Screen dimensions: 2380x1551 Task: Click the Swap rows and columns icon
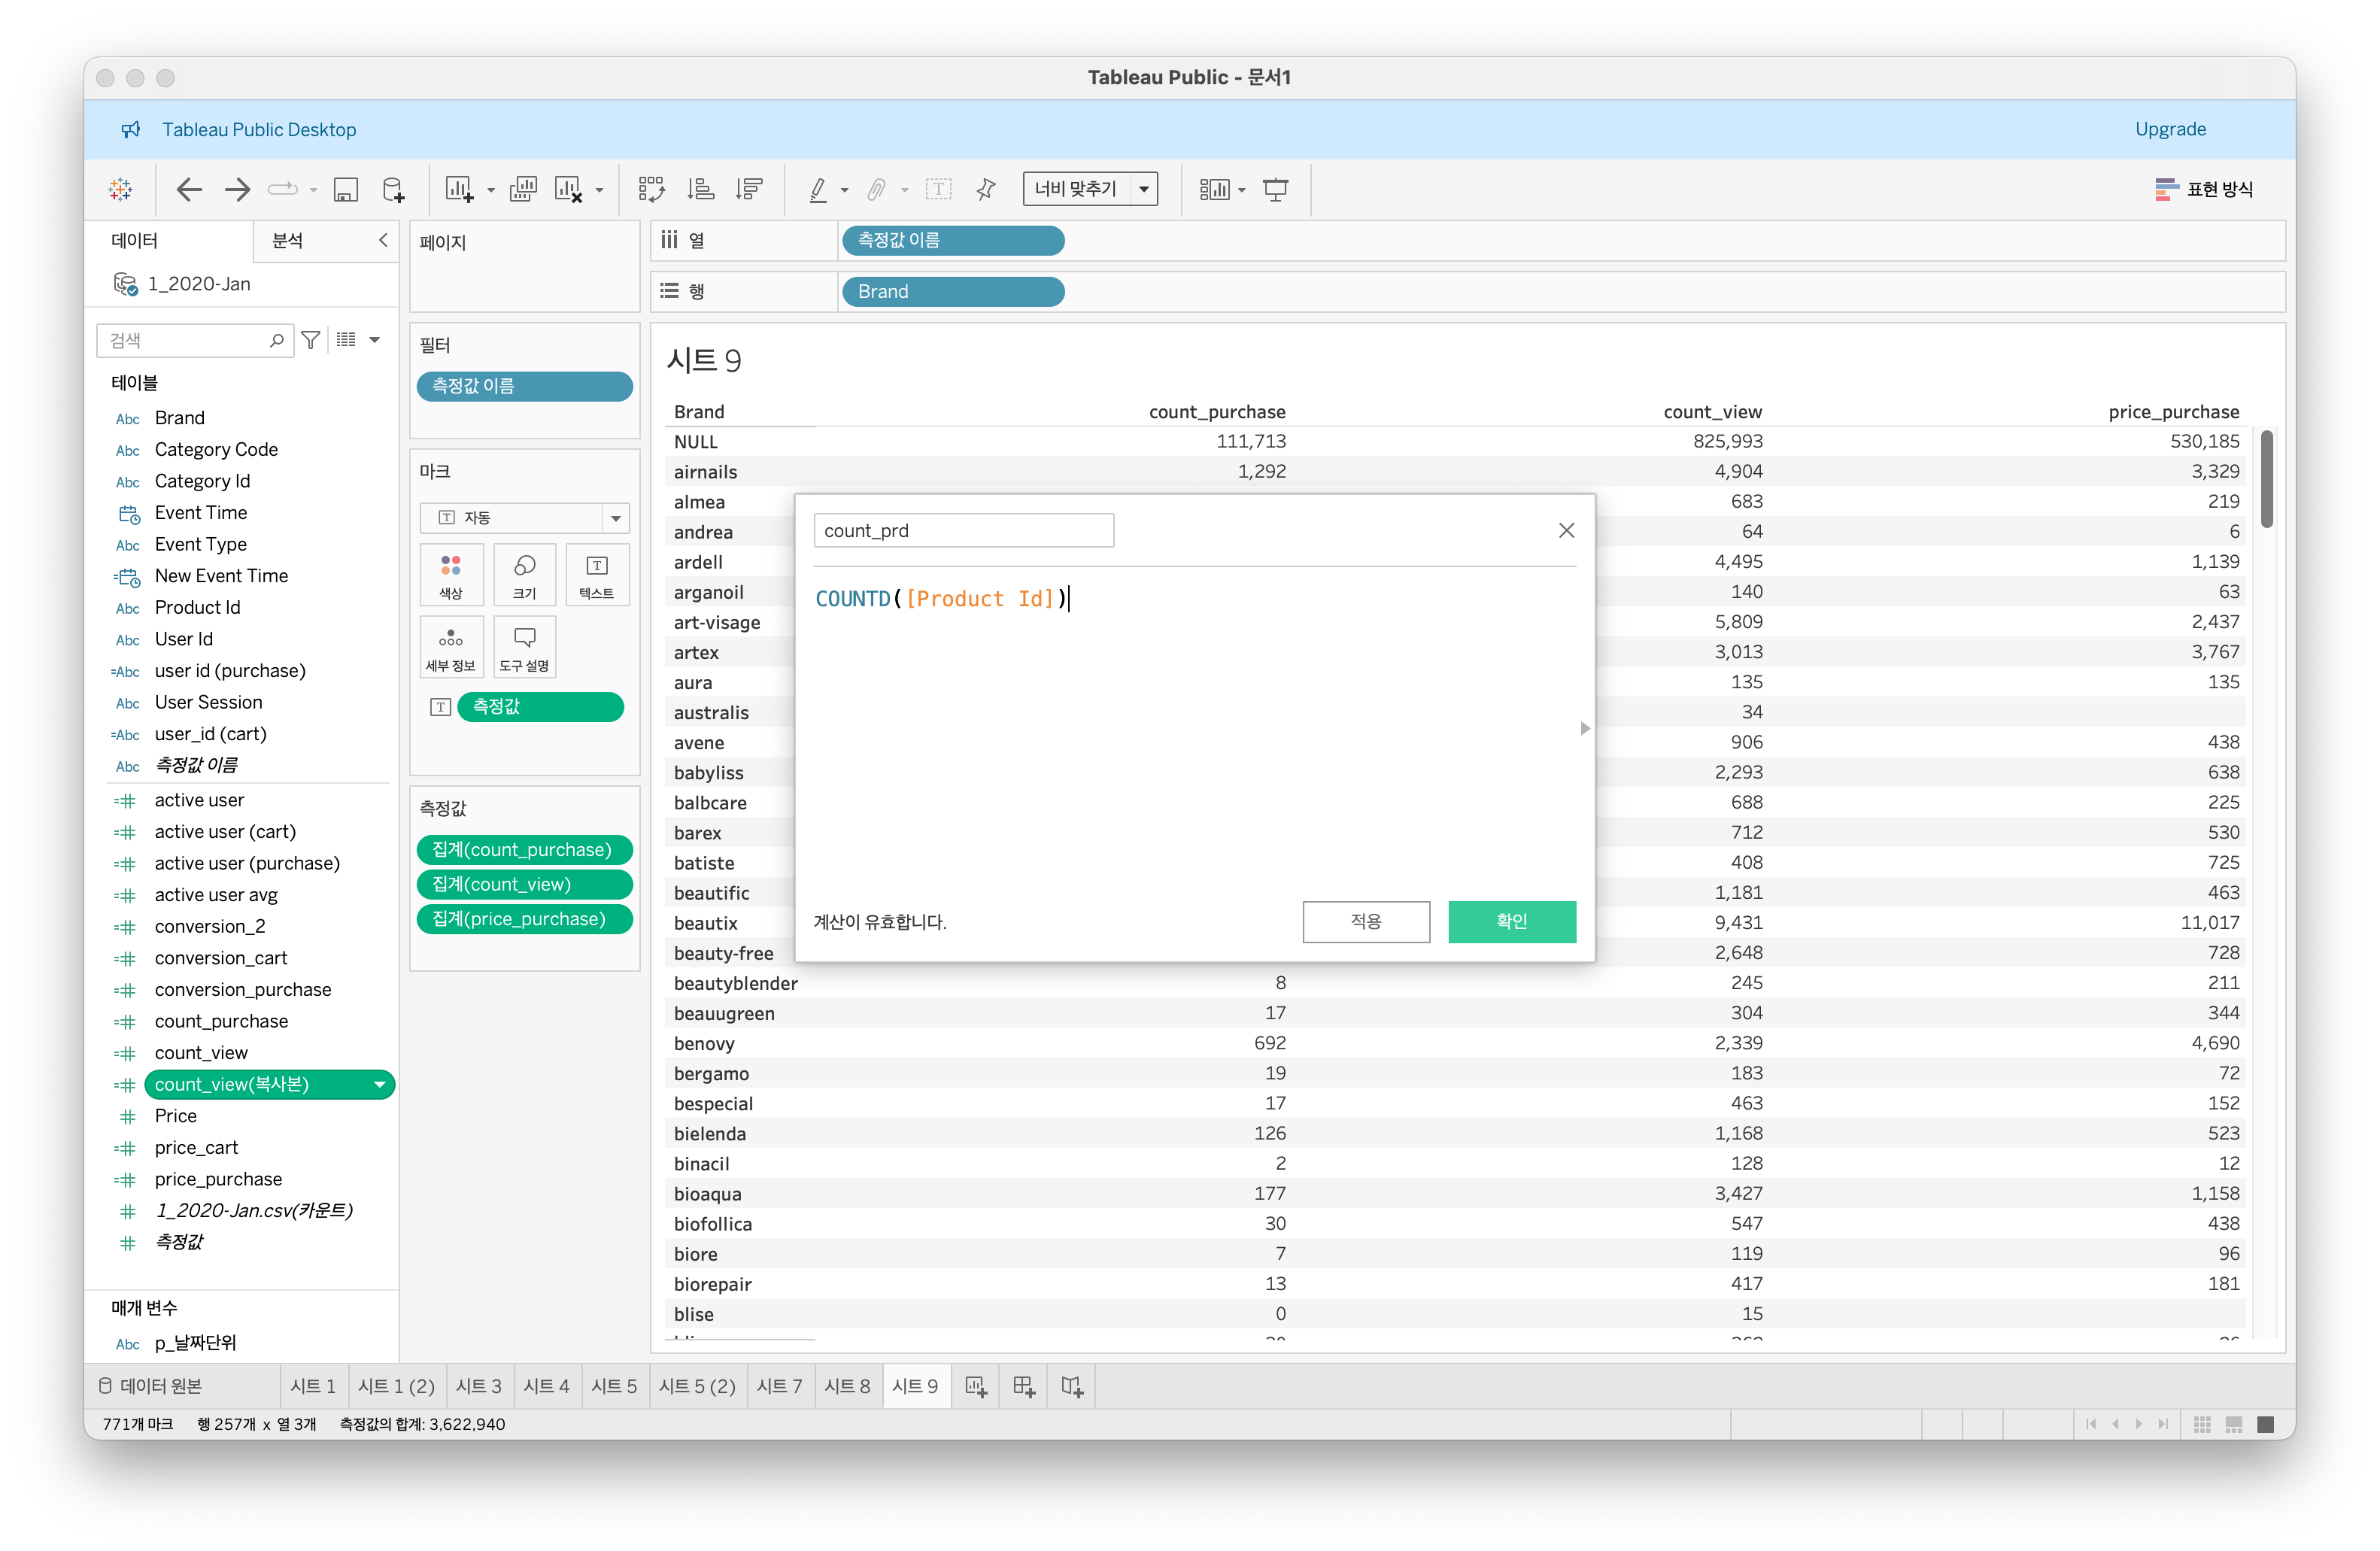coord(651,189)
